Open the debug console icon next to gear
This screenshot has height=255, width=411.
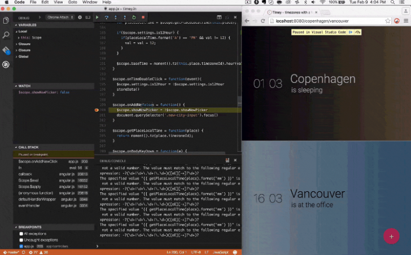click(88, 17)
